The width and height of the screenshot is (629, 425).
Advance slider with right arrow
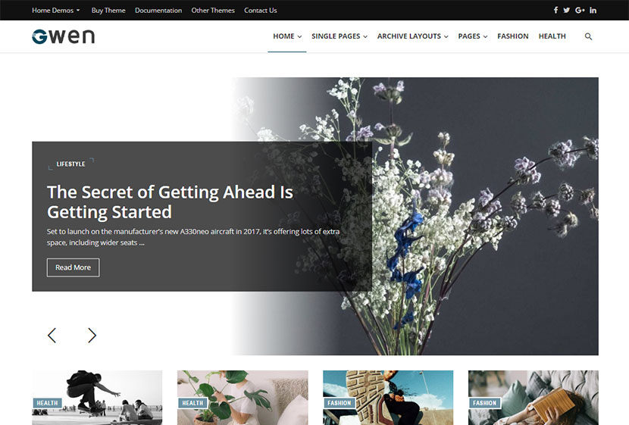pyautogui.click(x=92, y=335)
